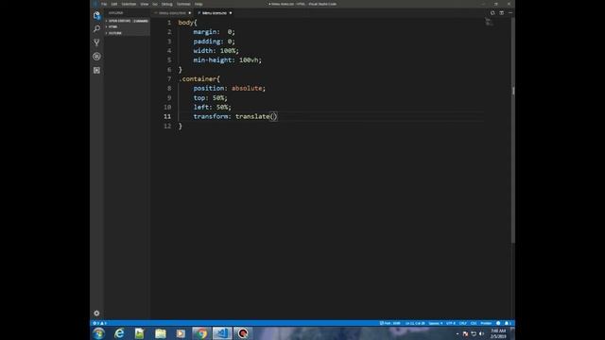Click the Ln, Col cursor position indicator
Viewport: 605px width, 340px height.
click(415, 323)
